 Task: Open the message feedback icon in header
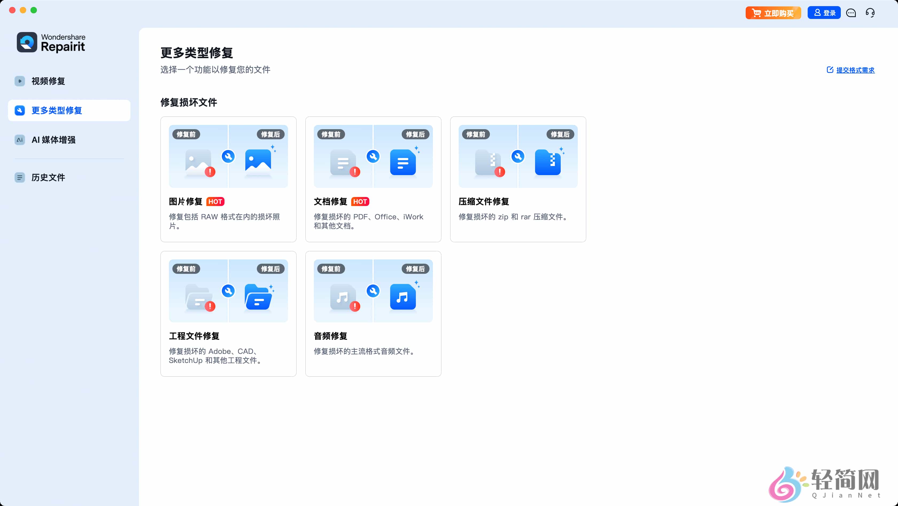pos(851,13)
